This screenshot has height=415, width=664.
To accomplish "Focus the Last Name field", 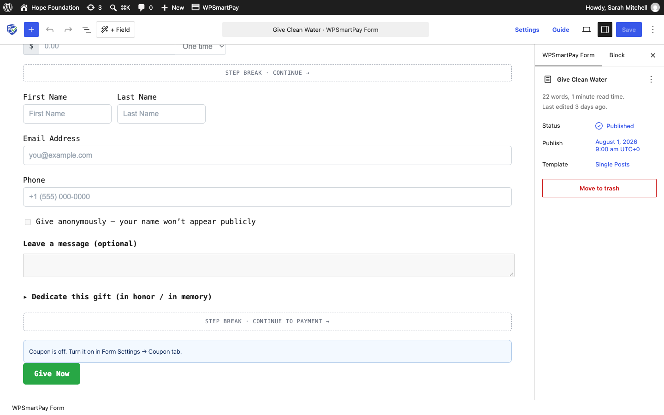I will 161,114.
